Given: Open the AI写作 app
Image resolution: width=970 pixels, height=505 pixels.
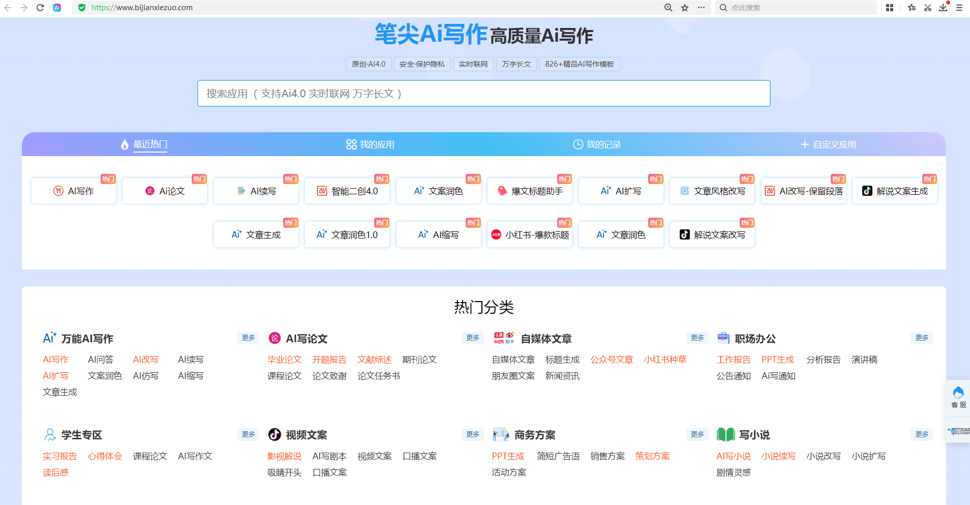Looking at the screenshot, I should [73, 190].
